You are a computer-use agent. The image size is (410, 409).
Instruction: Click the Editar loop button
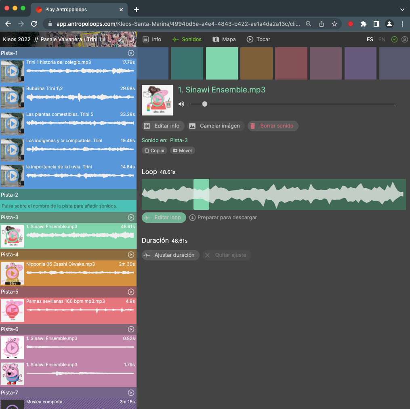pos(164,218)
